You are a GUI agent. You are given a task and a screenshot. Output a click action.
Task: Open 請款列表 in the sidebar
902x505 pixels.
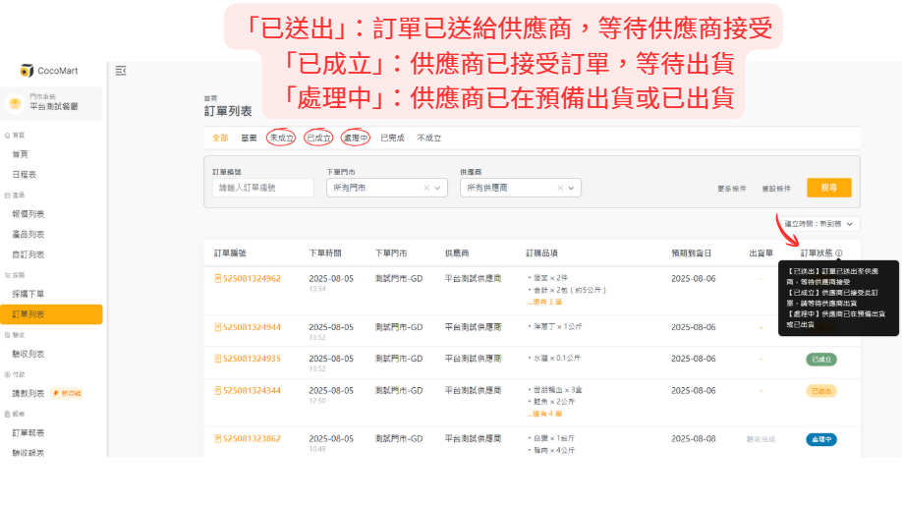tap(28, 393)
